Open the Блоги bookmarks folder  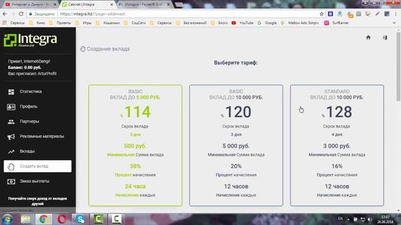219,22
